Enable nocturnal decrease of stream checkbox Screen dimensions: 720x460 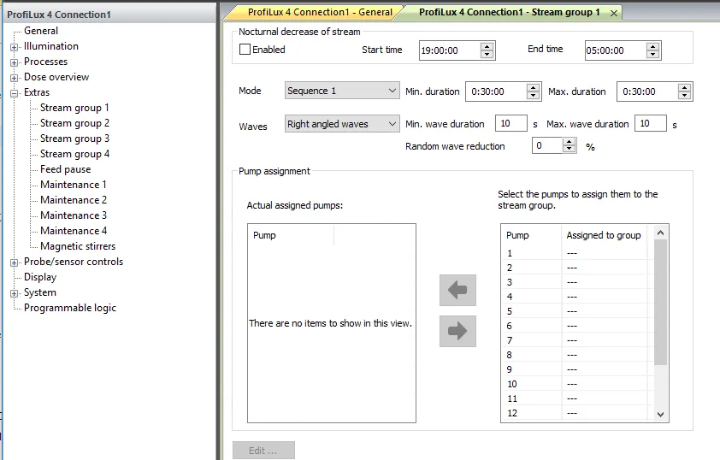pos(245,49)
